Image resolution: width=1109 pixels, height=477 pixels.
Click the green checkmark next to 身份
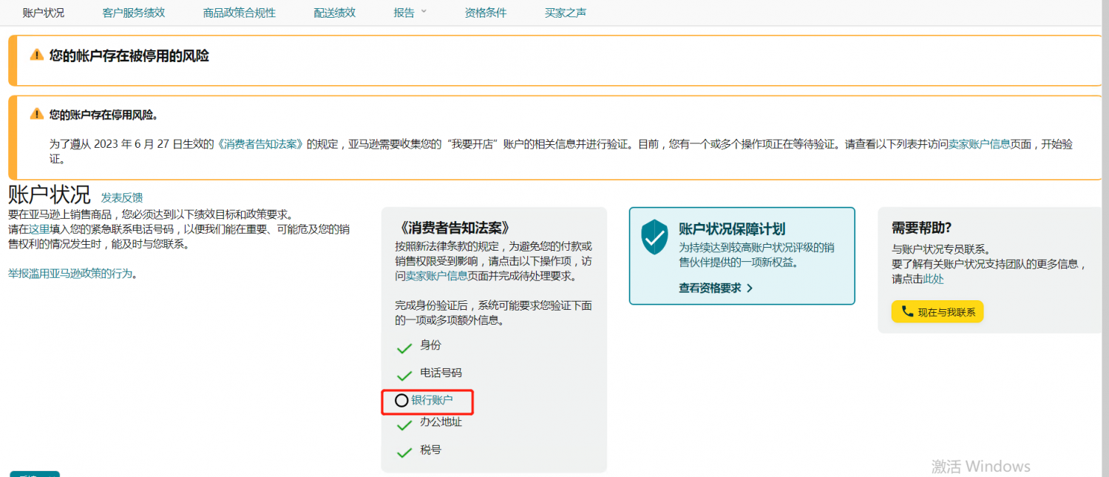click(404, 348)
